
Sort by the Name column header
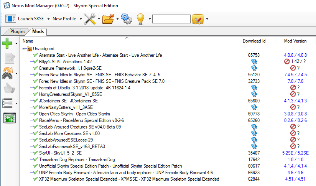click(127, 41)
